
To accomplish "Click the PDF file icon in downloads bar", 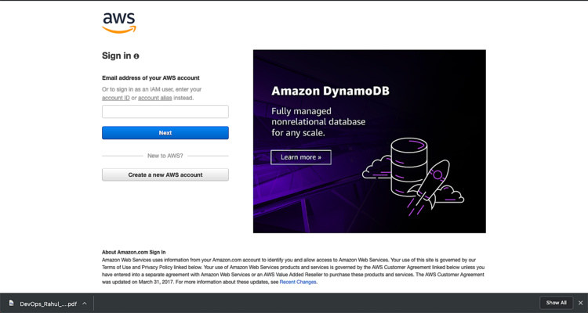I will 12,303.
